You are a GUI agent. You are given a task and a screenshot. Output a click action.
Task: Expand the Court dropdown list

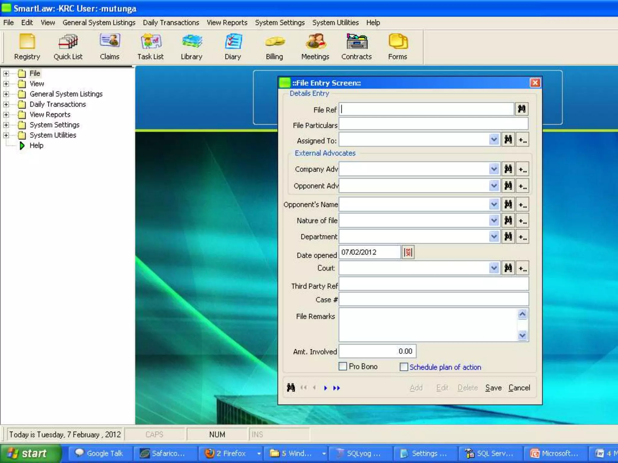pos(494,268)
